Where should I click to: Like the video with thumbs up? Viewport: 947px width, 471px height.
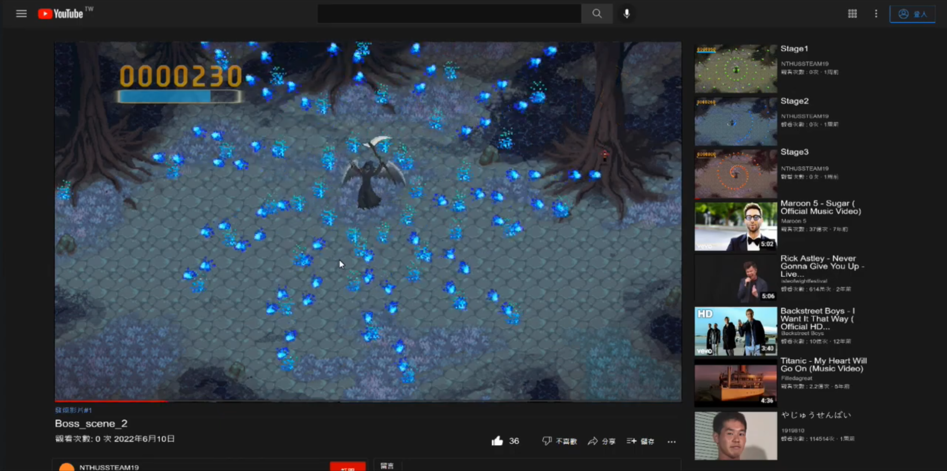pos(497,441)
